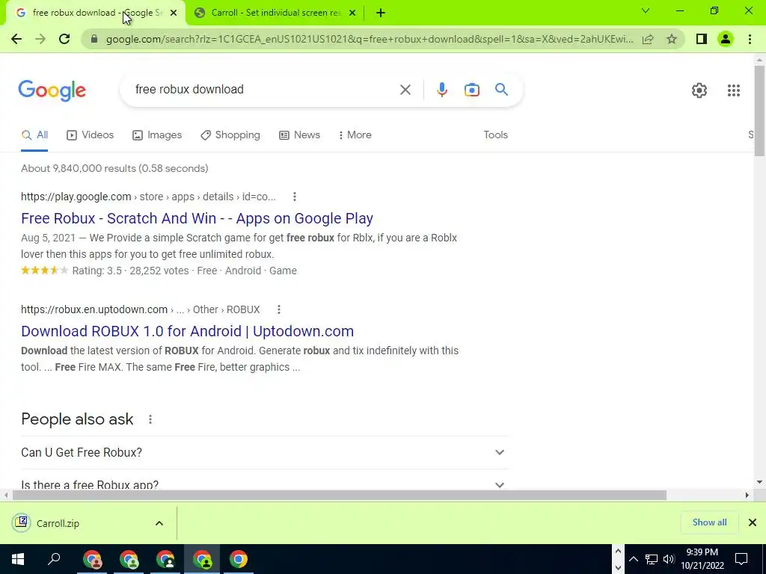The image size is (766, 574).
Task: Open options dots beside play.google.com result
Action: (294, 197)
